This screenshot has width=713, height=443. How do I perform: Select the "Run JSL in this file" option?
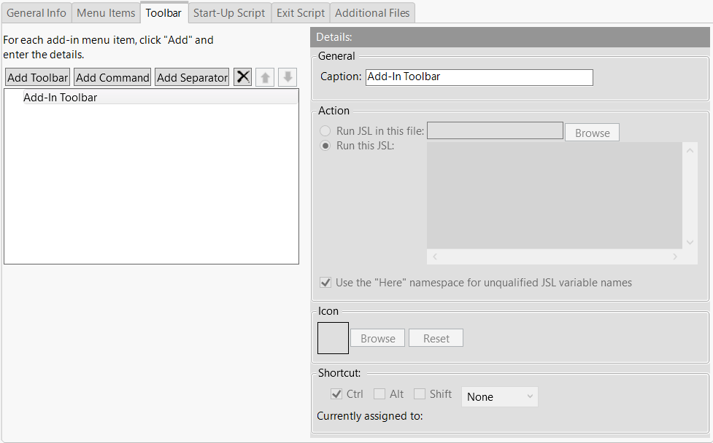[325, 130]
